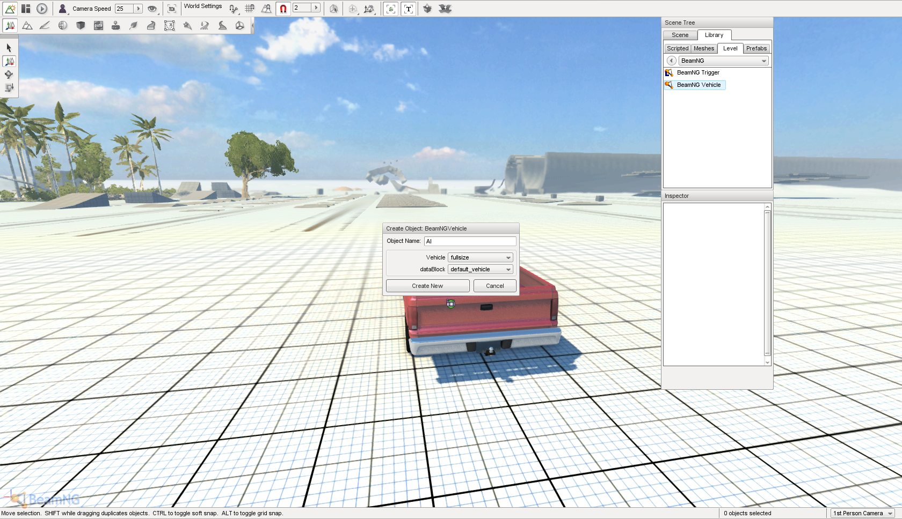Click the Camera Speed value field
902x519 pixels.
(x=125, y=9)
